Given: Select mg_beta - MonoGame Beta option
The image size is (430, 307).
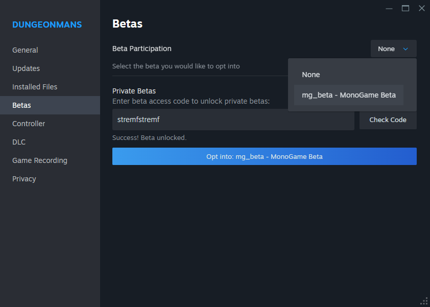Looking at the screenshot, I should 349,95.
